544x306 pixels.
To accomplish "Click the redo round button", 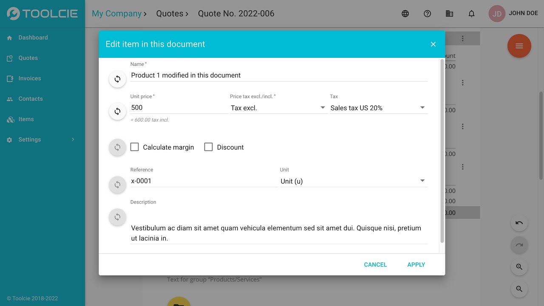I will 519,245.
